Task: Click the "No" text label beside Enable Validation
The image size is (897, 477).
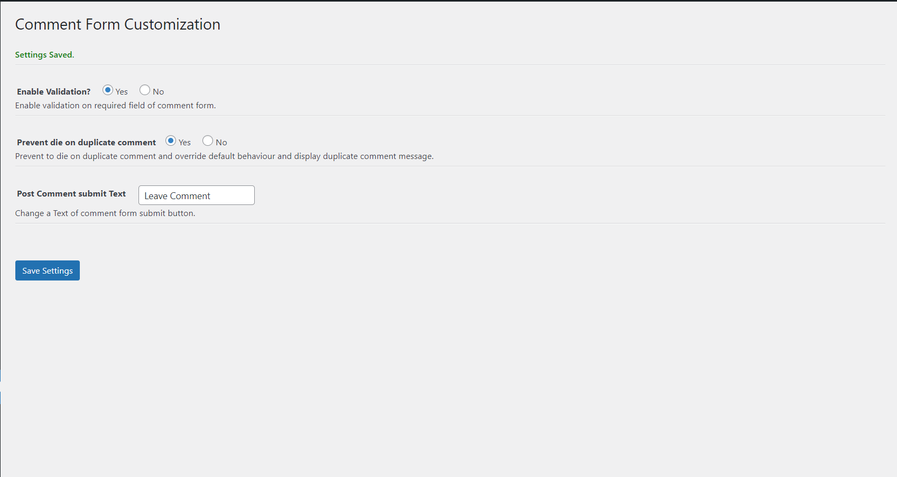Action: [159, 91]
